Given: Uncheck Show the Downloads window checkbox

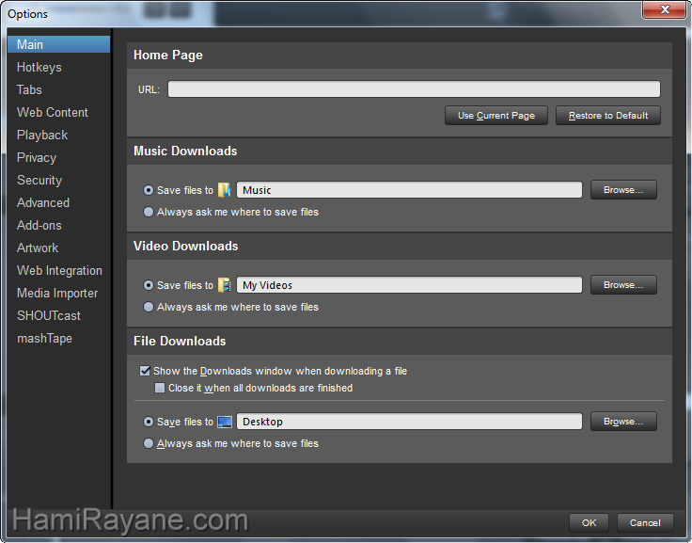Looking at the screenshot, I should (145, 372).
